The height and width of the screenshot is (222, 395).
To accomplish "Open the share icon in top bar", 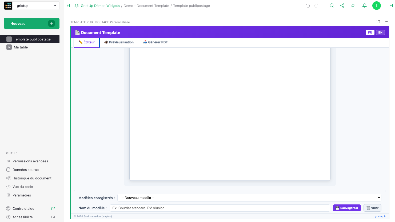I will [342, 6].
